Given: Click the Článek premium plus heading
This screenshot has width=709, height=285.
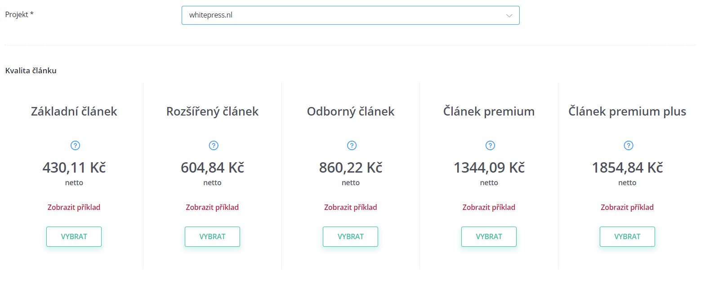Looking at the screenshot, I should [x=627, y=111].
